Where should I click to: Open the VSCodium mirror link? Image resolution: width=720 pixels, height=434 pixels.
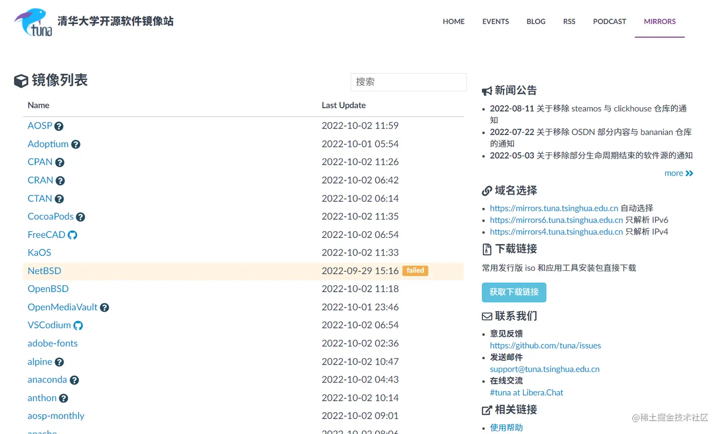pos(49,325)
